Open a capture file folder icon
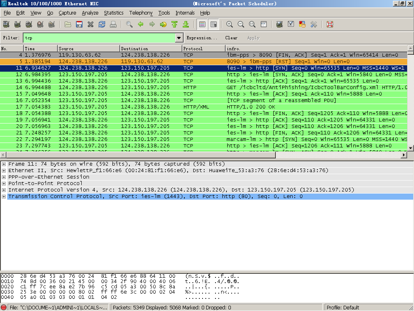Viewport: 414px width, 311px height. [x=68, y=25]
